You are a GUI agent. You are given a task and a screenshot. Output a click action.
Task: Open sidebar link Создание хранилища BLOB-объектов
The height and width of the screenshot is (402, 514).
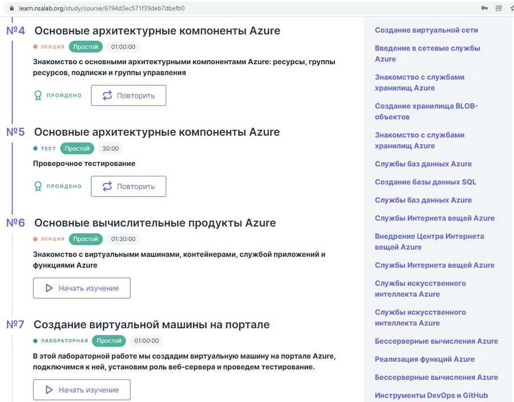point(427,111)
